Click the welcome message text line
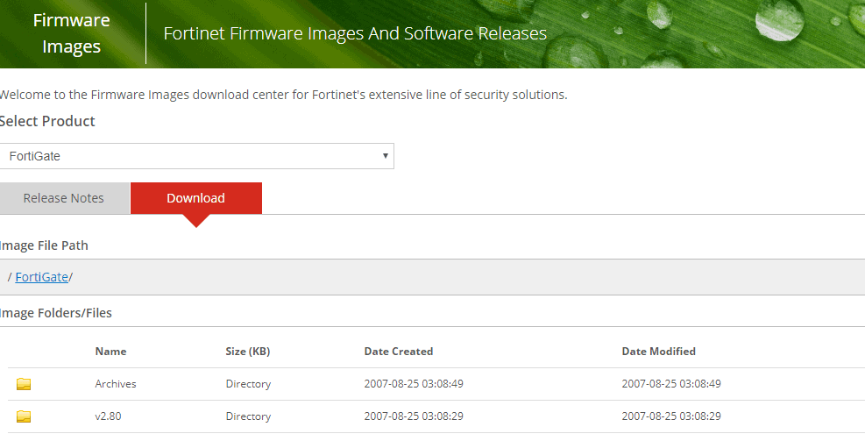Image resolution: width=865 pixels, height=441 pixels. 283,95
